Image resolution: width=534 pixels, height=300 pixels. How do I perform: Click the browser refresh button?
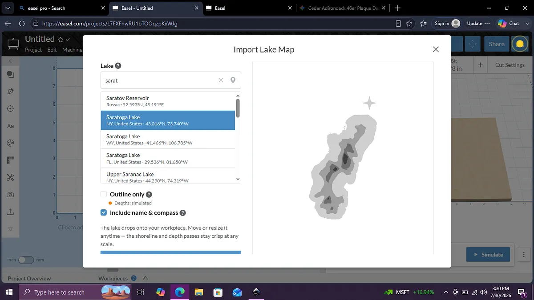tap(21, 24)
